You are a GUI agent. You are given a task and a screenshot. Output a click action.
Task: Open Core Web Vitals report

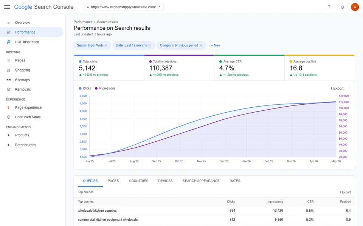(x=31, y=117)
